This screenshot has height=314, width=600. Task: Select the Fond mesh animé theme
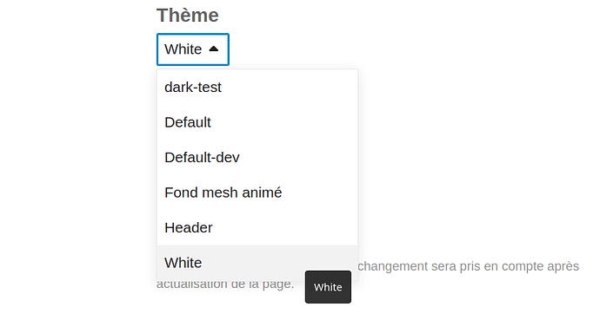(x=257, y=193)
